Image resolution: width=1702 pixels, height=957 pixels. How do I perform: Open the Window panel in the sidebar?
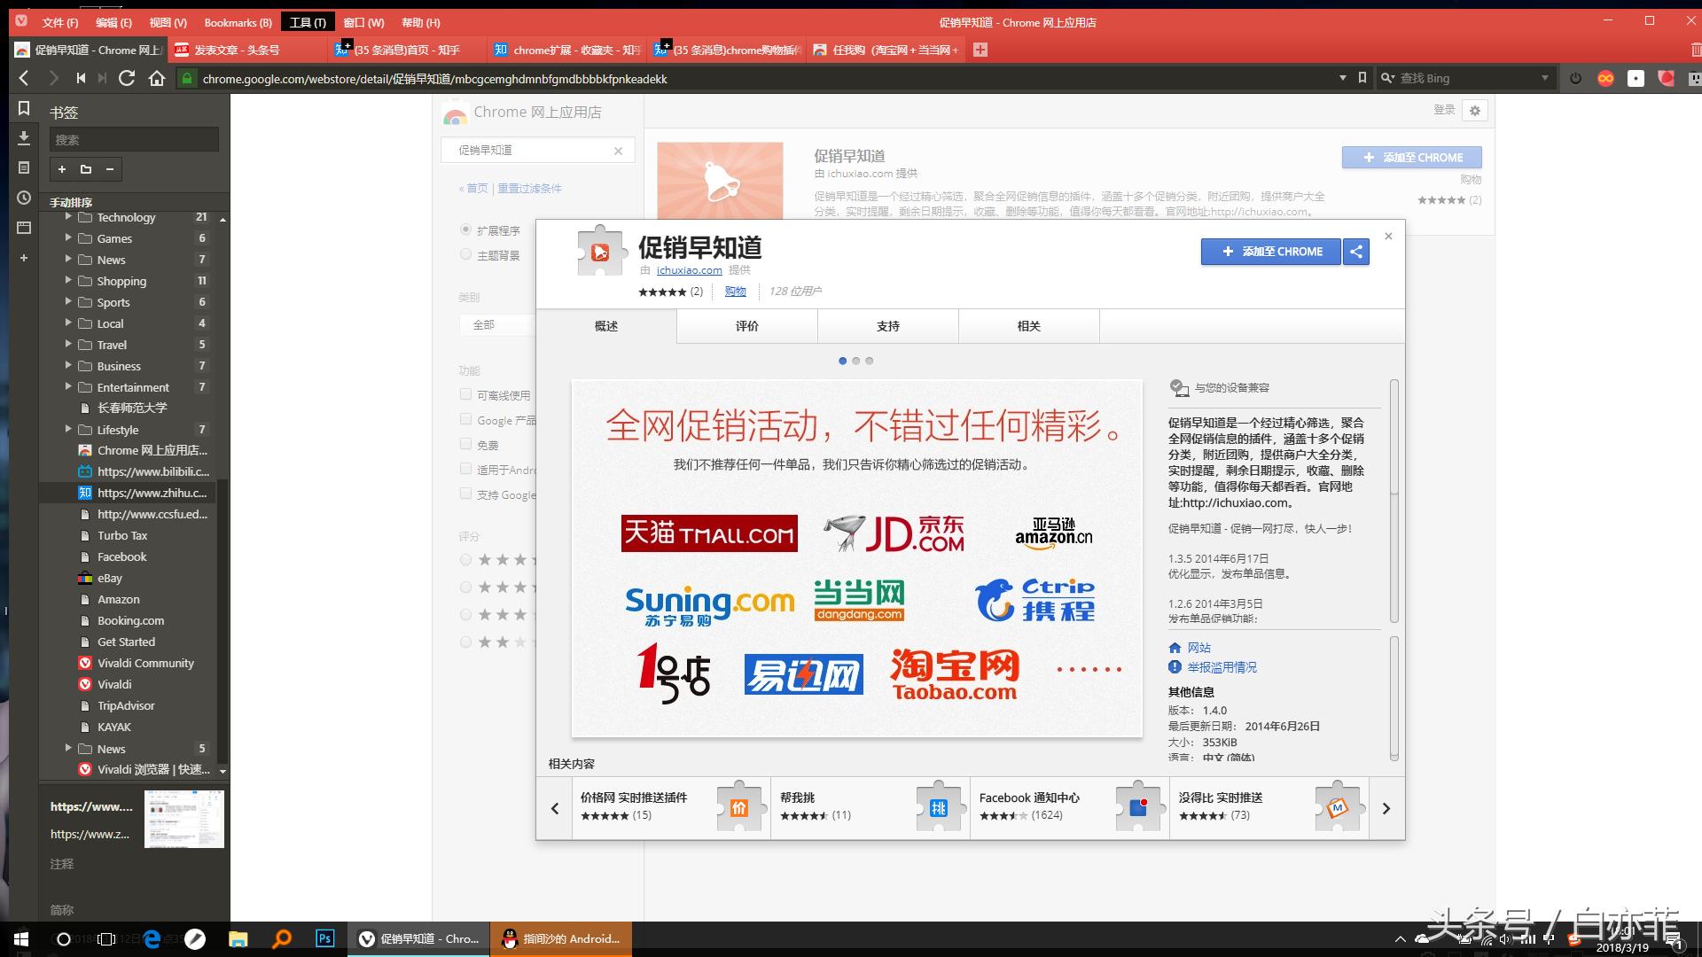(x=25, y=229)
